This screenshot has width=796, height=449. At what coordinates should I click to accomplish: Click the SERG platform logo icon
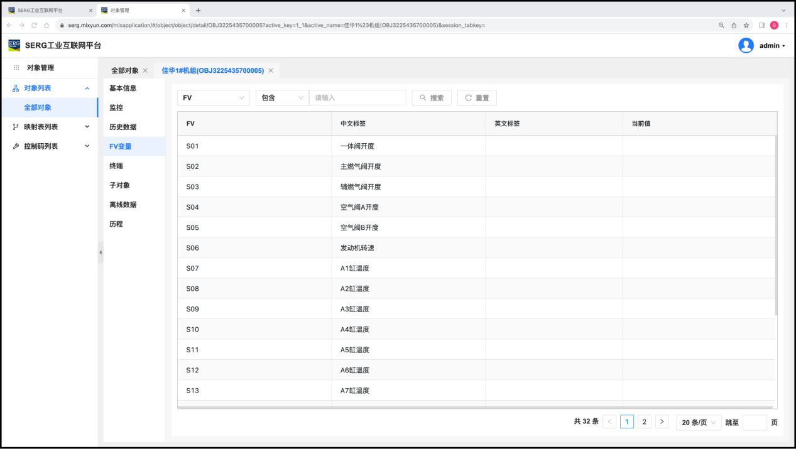click(x=14, y=45)
